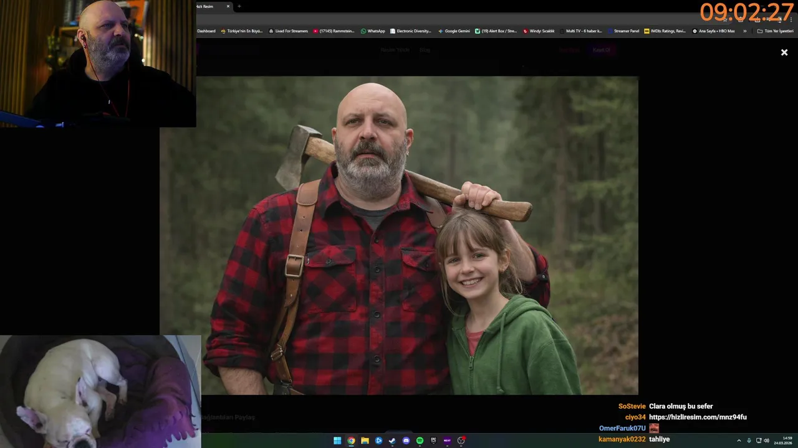Viewport: 798px width, 448px height.
Task: Open the blue arrow app beside File Explorer
Action: tap(378, 441)
